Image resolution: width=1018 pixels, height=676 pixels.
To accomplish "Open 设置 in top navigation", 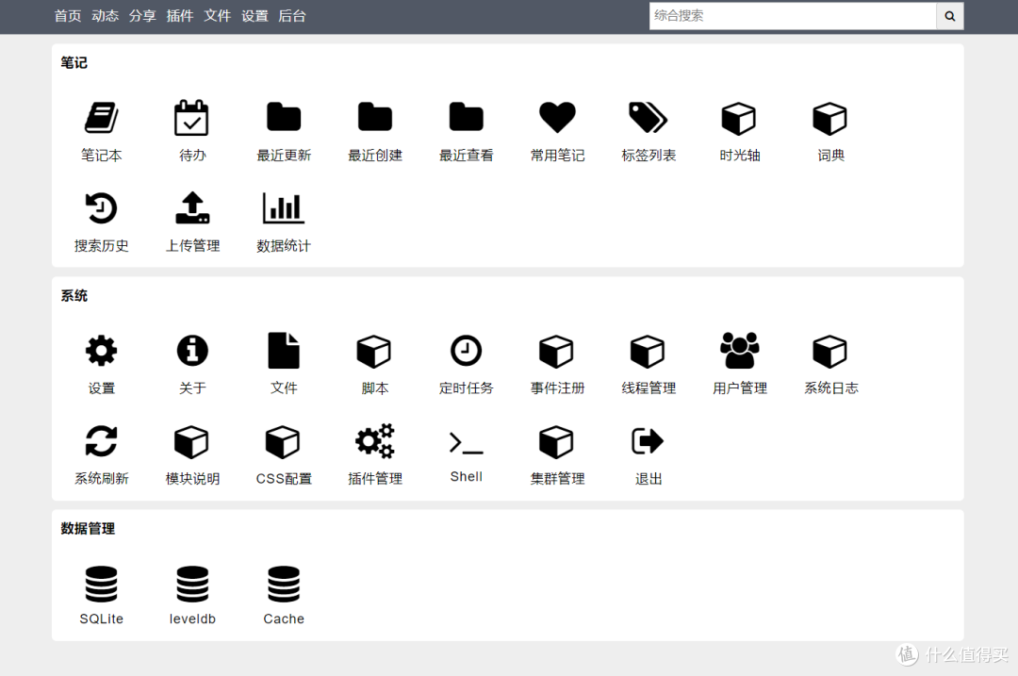I will (x=254, y=16).
